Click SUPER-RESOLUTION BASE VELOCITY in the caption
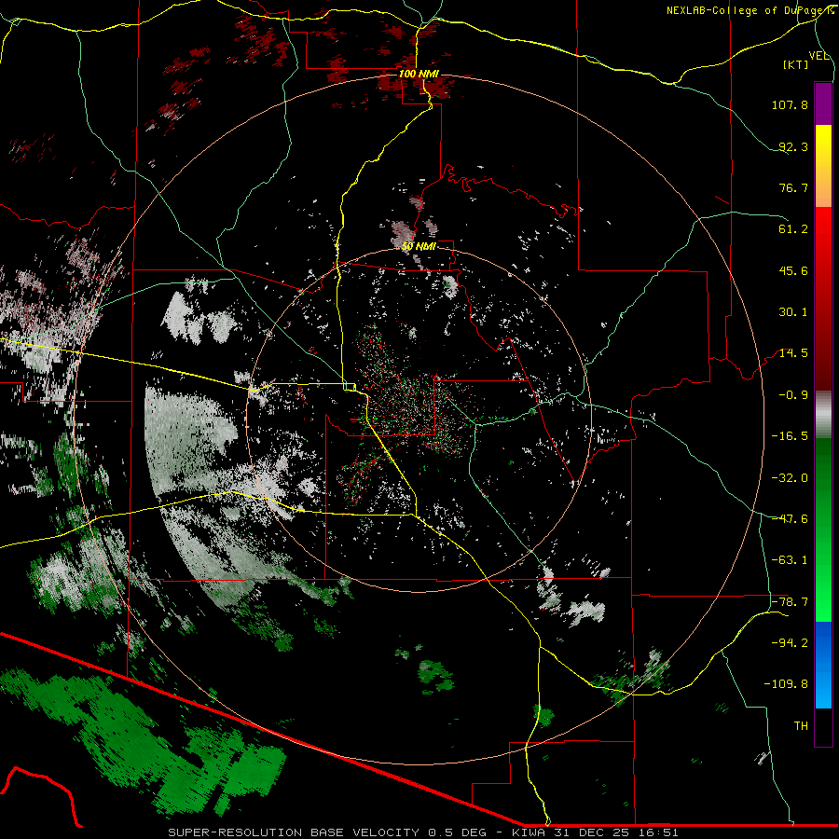 [294, 832]
